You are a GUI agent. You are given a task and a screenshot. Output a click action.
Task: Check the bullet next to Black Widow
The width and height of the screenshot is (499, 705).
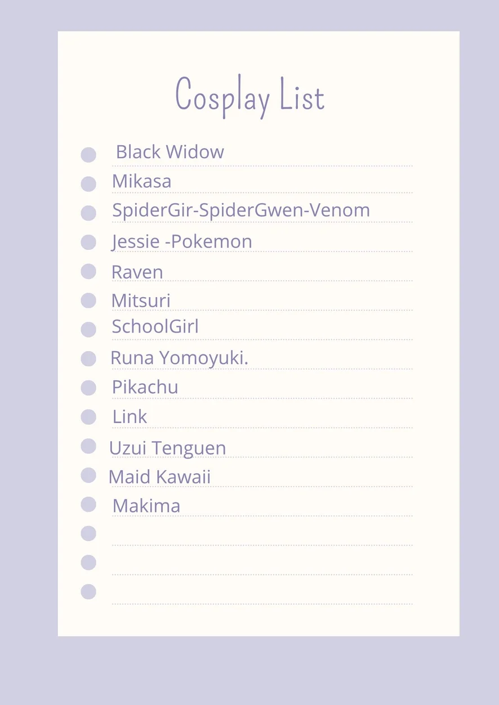pos(88,155)
